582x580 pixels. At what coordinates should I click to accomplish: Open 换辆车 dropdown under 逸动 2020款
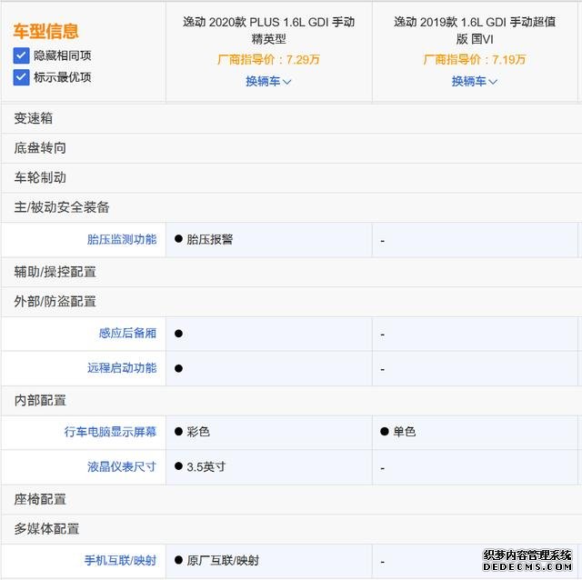[x=268, y=81]
